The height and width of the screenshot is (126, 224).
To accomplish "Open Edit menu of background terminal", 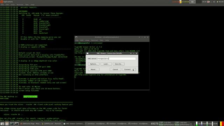I will 7,5.
